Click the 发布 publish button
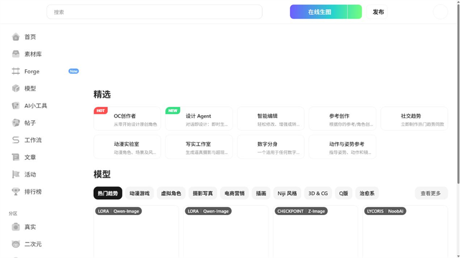460x258 pixels. click(377, 12)
